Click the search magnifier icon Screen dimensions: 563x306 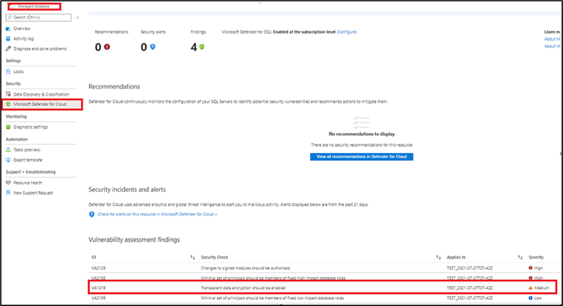pyautogui.click(x=10, y=18)
